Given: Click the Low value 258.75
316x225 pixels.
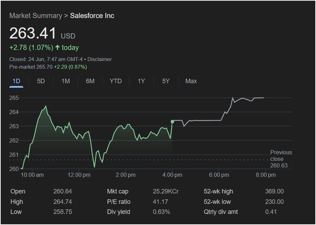Looking at the screenshot, I should [63, 212].
